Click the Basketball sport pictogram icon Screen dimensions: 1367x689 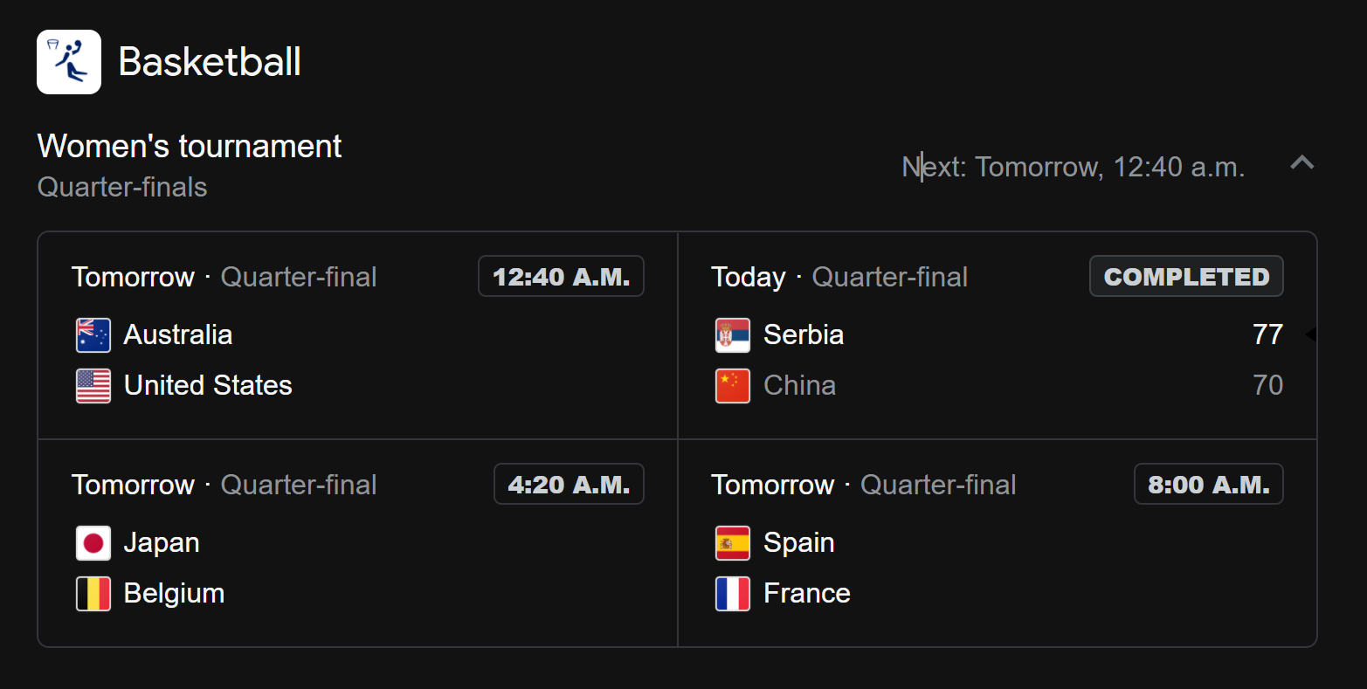69,62
